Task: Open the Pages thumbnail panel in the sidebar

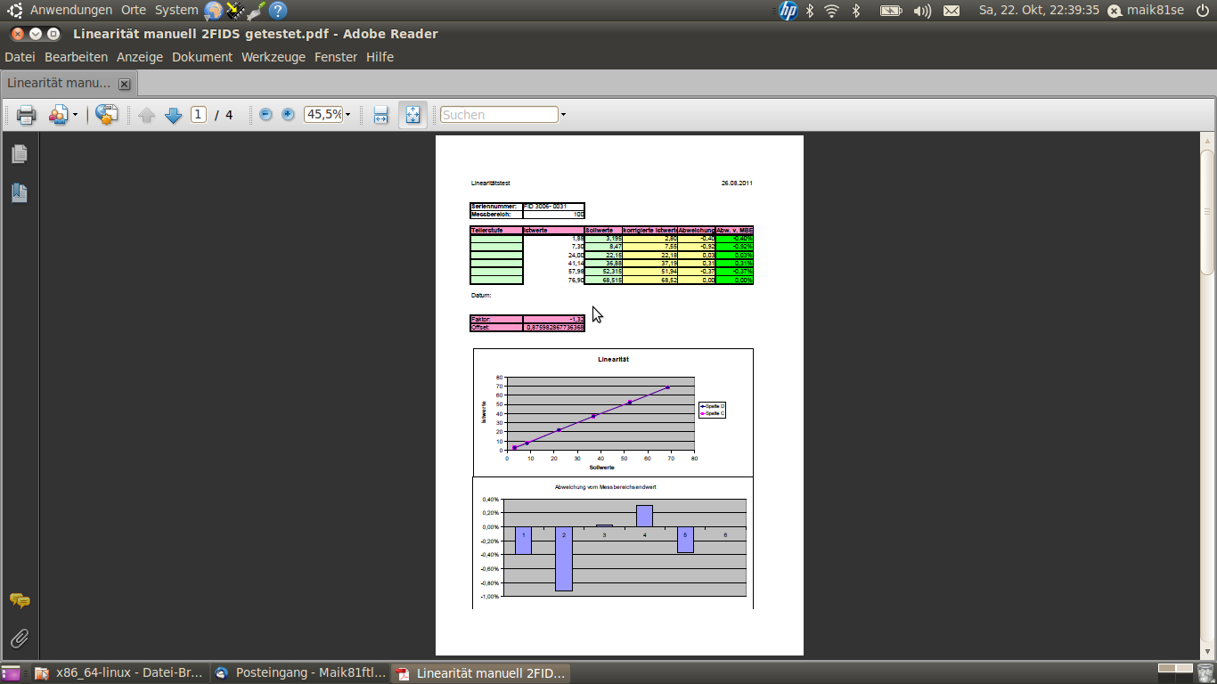Action: pyautogui.click(x=20, y=155)
